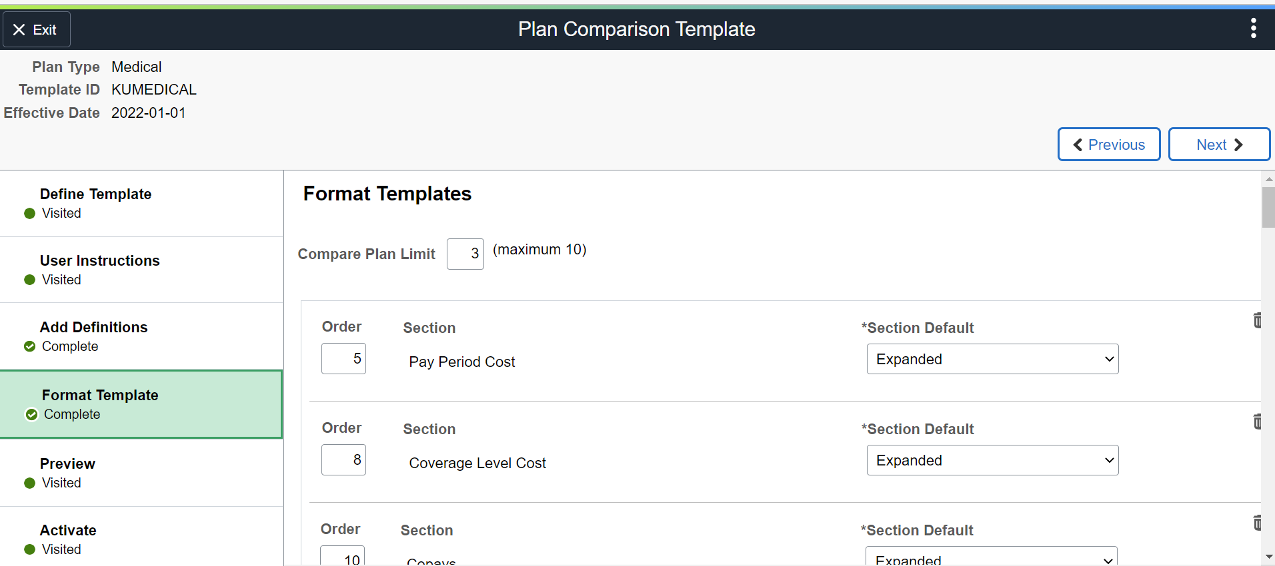Viewport: 1275px width, 566px height.
Task: Advance with the Next button
Action: (x=1218, y=144)
